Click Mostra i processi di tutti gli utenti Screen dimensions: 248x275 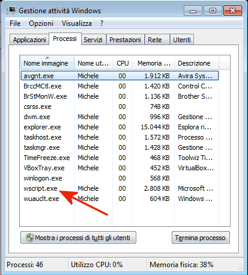click(78, 238)
